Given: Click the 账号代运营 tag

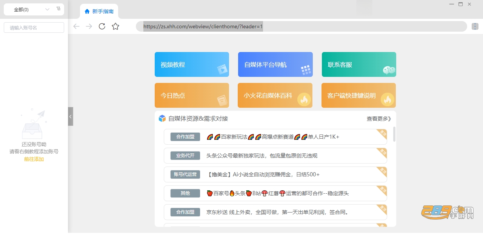Looking at the screenshot, I should (x=185, y=174).
